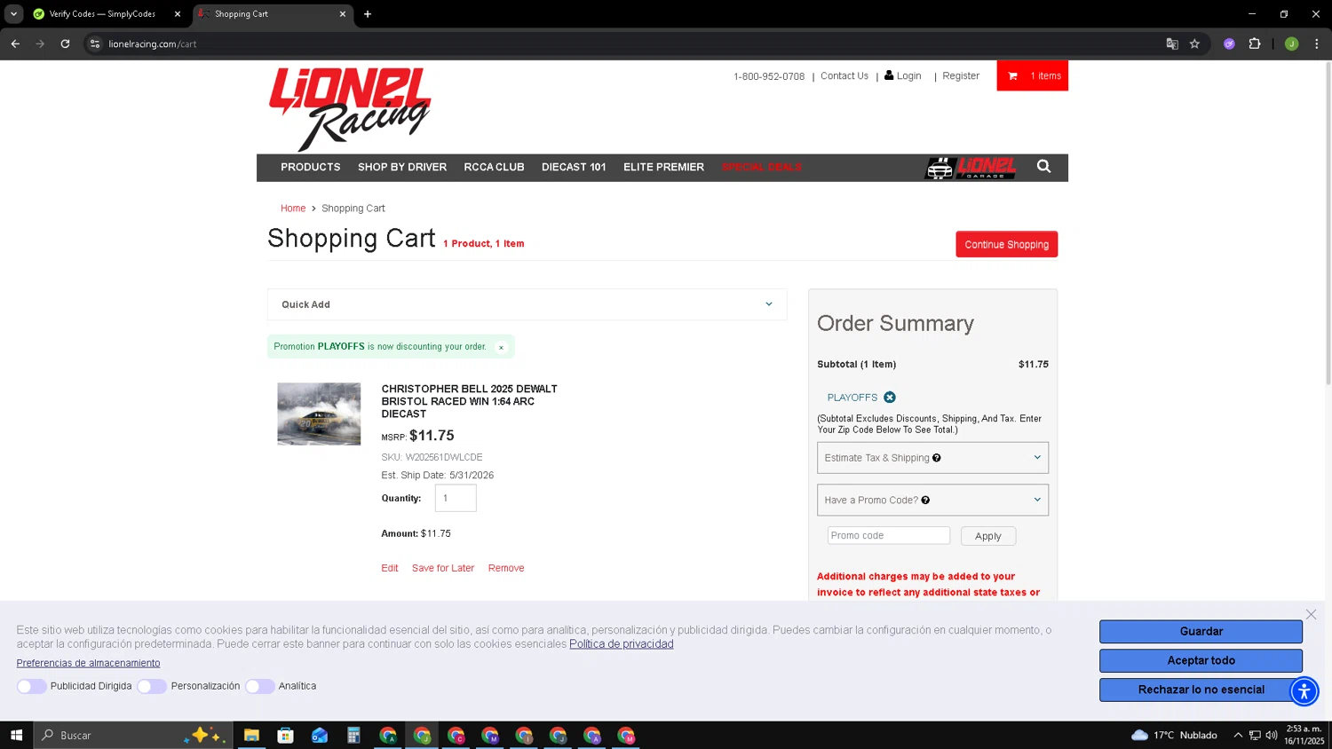The height and width of the screenshot is (749, 1332).
Task: Open the Extensions puzzle icon
Action: point(1255,43)
